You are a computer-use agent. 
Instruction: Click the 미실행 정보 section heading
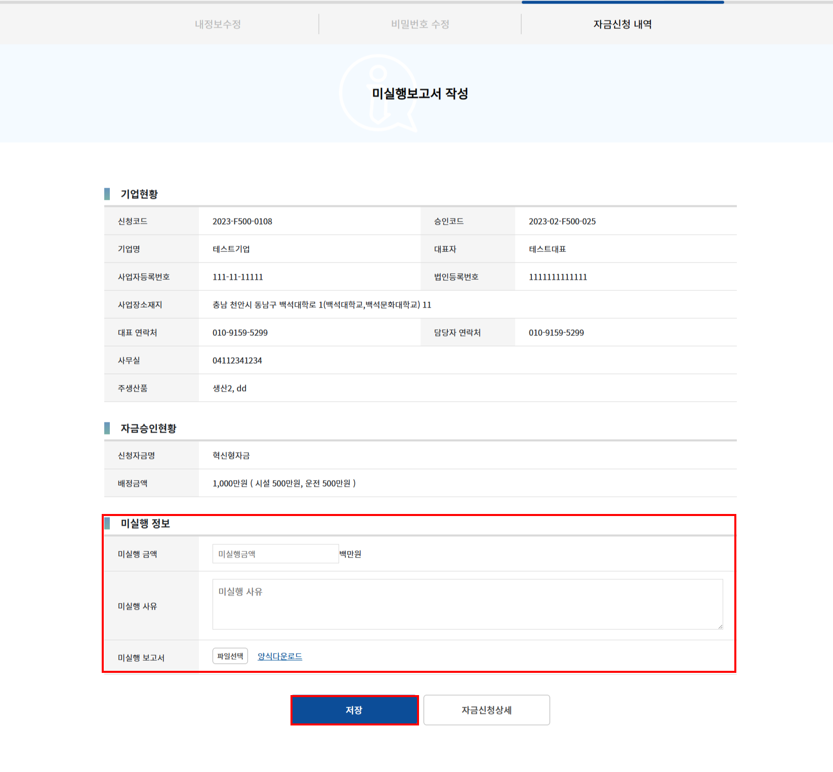[x=145, y=524]
